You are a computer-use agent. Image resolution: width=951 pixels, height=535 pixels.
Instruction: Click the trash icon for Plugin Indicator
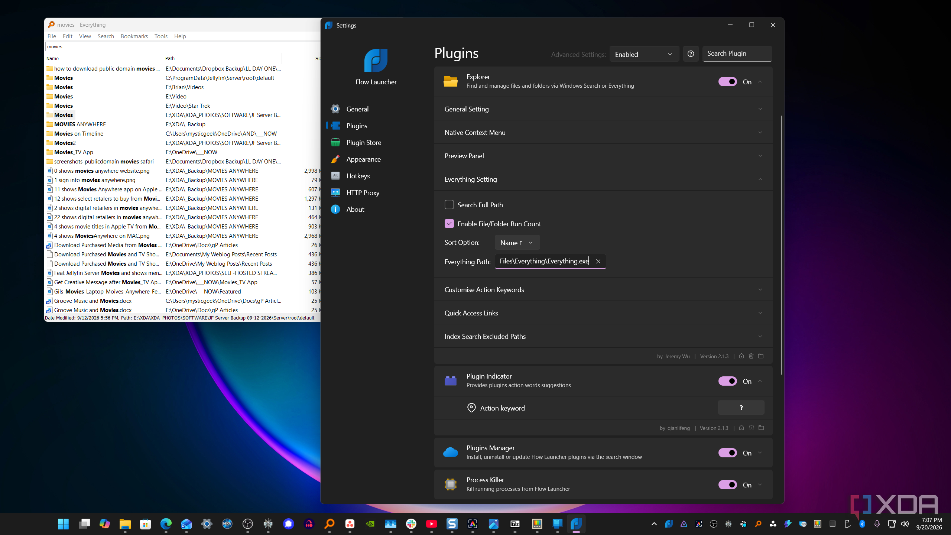[x=752, y=428]
